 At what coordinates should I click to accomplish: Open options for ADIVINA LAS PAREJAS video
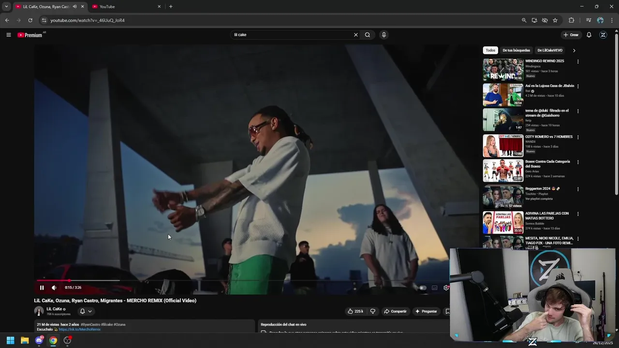pyautogui.click(x=578, y=214)
